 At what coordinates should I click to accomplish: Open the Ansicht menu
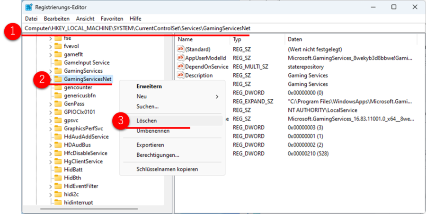tap(85, 19)
